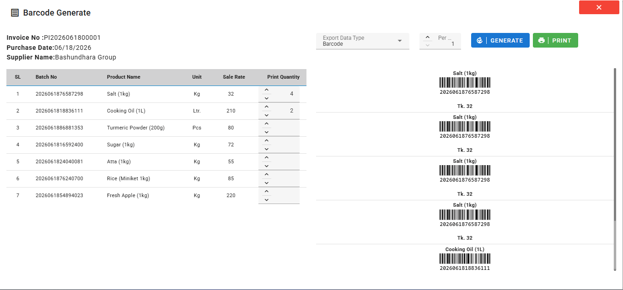The height and width of the screenshot is (290, 623).
Task: Click supplier name Bashundhara Group
Action: 86,57
